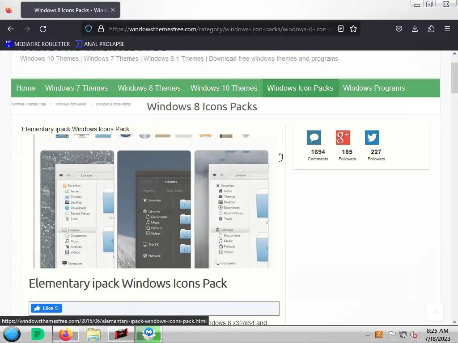Open the Windows Icon Packs menu

[x=300, y=88]
